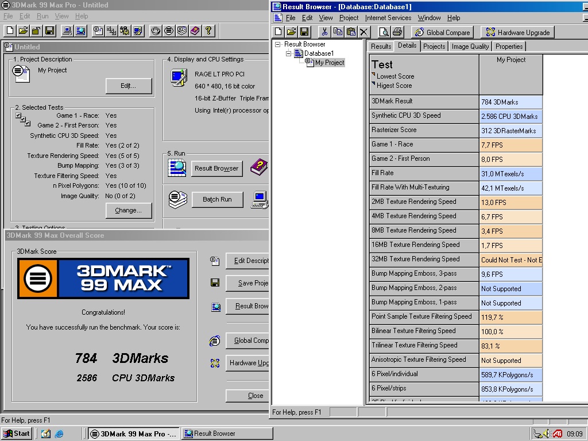
Task: Click the Result Browser taskbar button
Action: [x=227, y=434]
